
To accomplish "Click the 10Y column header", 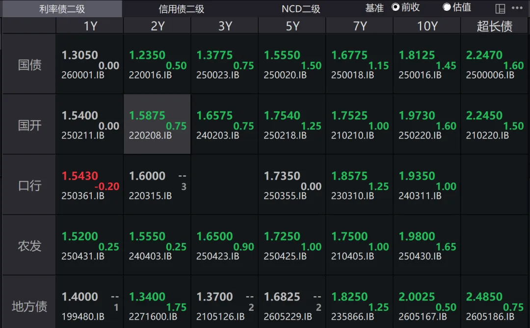I will [x=427, y=26].
